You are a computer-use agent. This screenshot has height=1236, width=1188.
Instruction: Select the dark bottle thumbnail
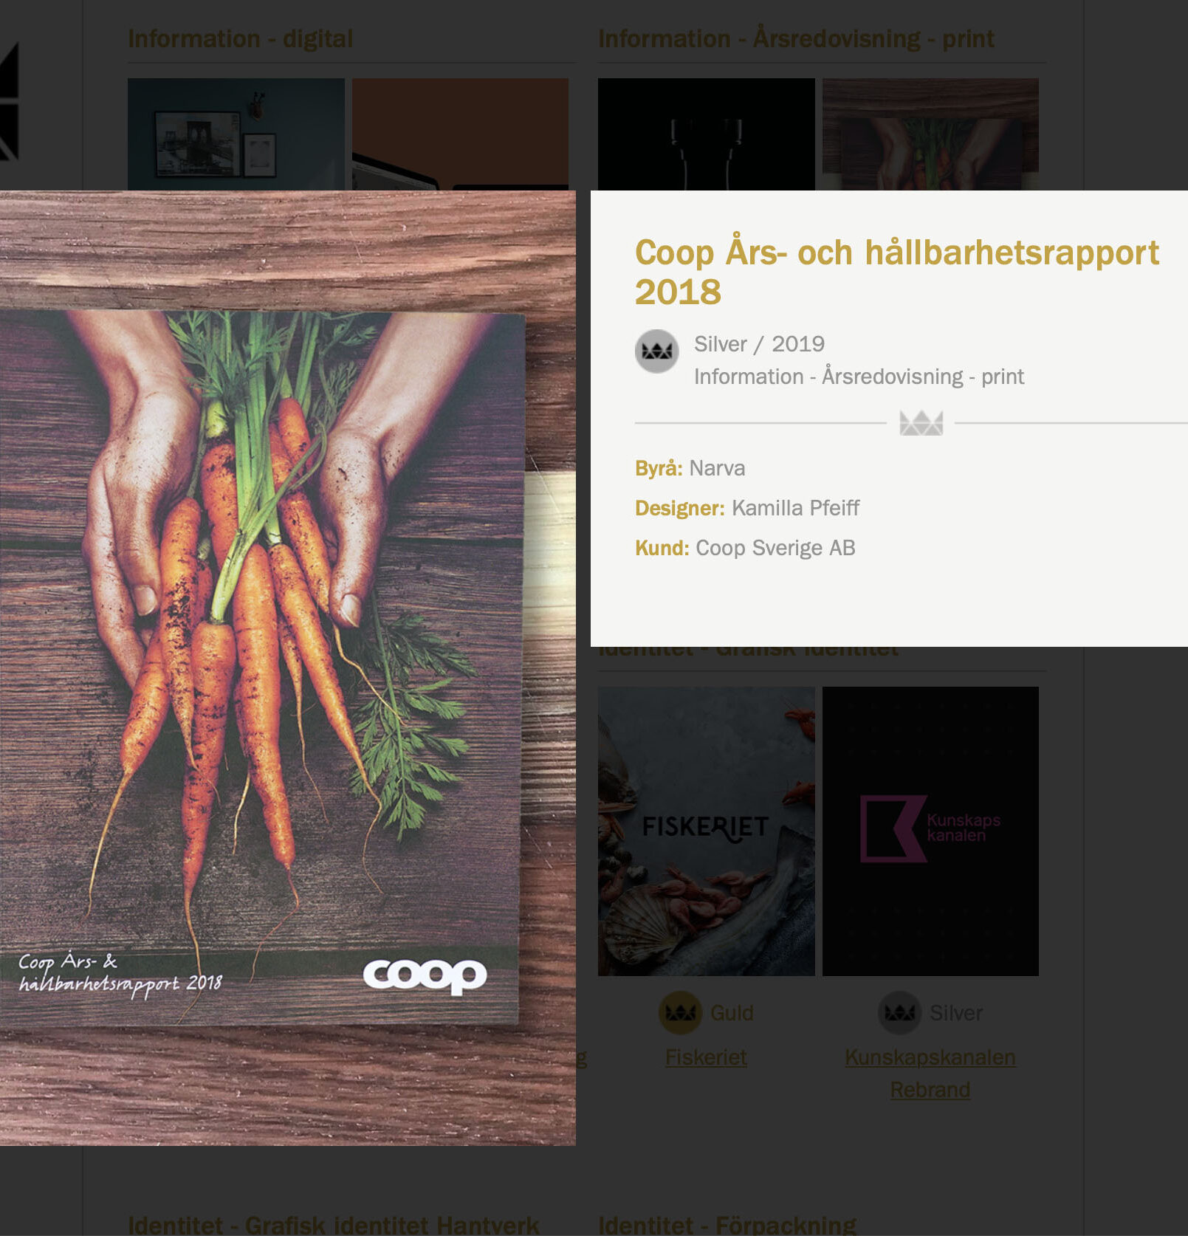pos(707,134)
